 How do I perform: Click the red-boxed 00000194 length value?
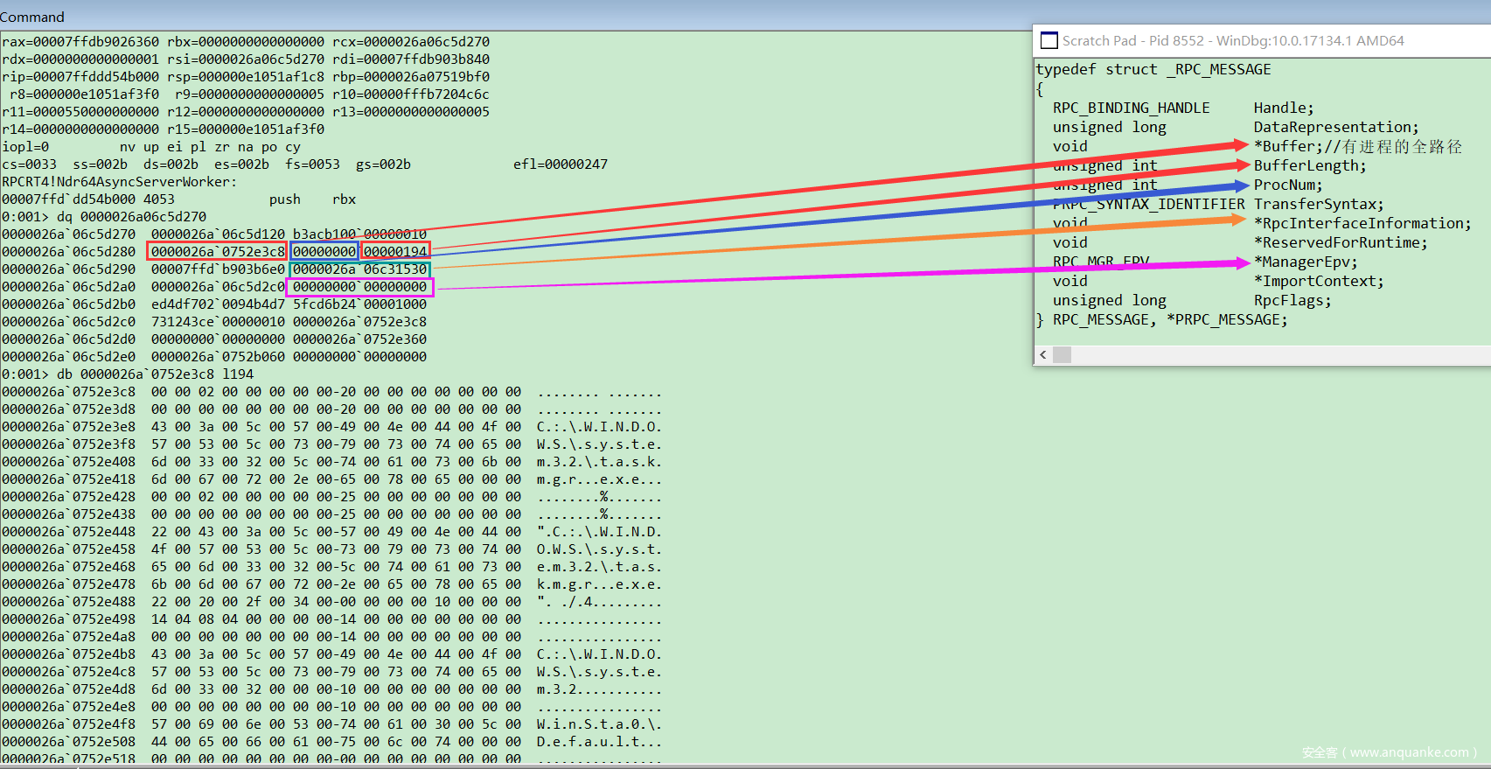click(x=395, y=252)
